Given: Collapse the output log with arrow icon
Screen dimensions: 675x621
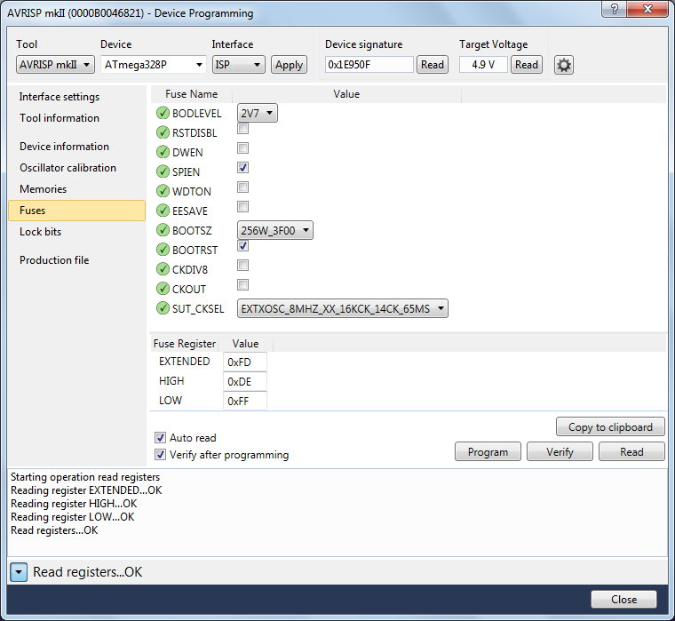Looking at the screenshot, I should (x=20, y=572).
